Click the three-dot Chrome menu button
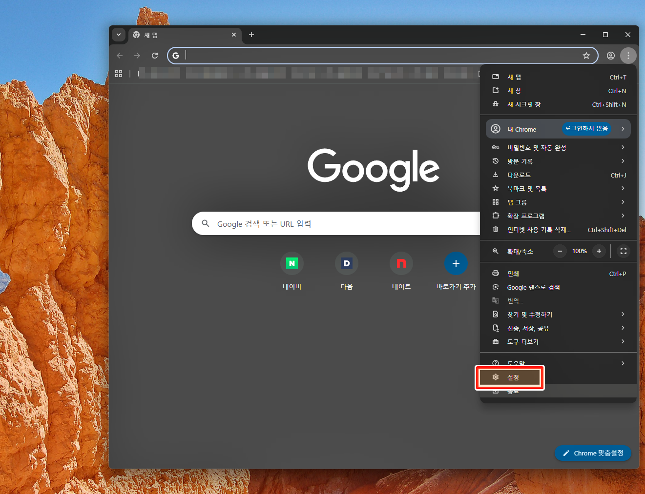Viewport: 645px width, 494px height. pyautogui.click(x=628, y=56)
